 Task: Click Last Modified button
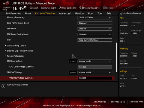100,102
